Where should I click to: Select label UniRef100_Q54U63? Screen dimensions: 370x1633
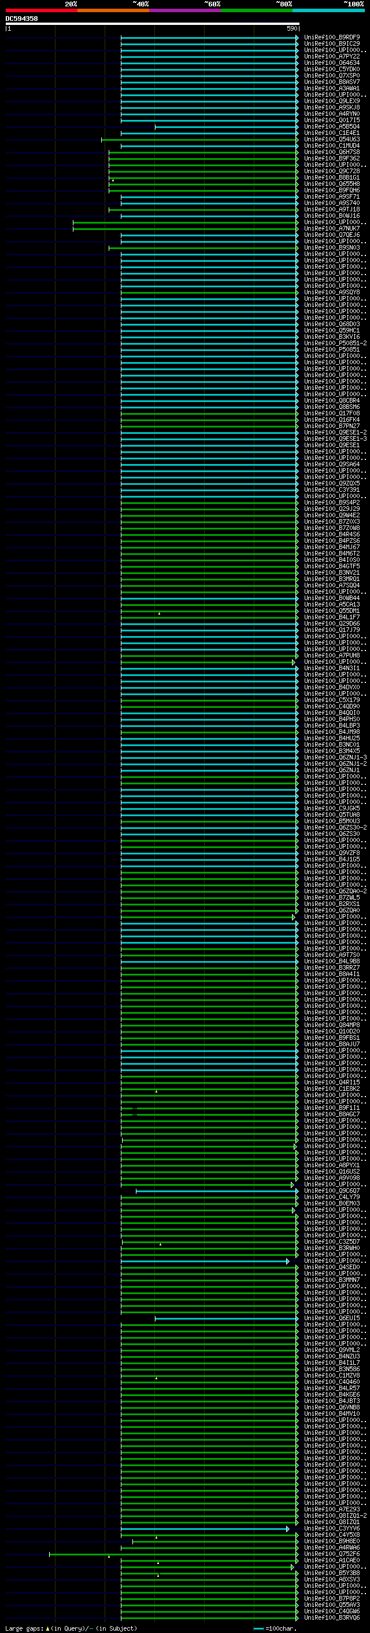click(x=332, y=140)
